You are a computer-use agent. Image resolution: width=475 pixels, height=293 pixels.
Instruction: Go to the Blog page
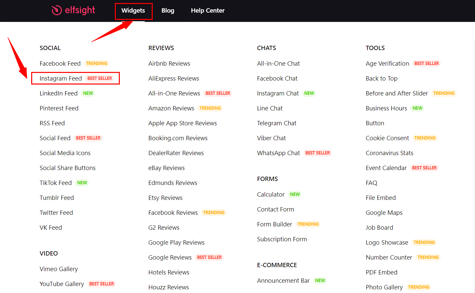click(168, 11)
